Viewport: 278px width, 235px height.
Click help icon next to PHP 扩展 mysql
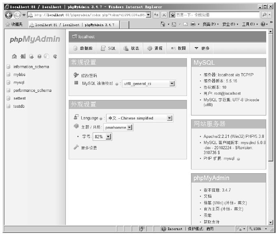[239, 159]
